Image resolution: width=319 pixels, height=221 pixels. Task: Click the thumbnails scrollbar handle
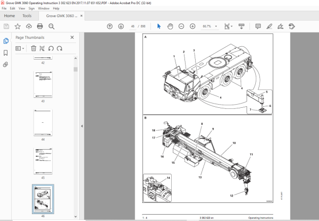click(x=75, y=70)
